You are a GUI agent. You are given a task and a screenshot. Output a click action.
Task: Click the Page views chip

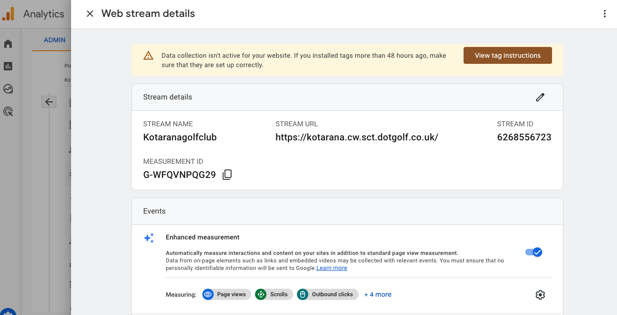[226, 294]
